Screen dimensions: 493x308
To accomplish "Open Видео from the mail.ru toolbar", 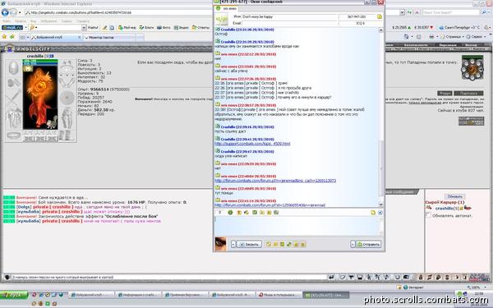I will [x=182, y=28].
